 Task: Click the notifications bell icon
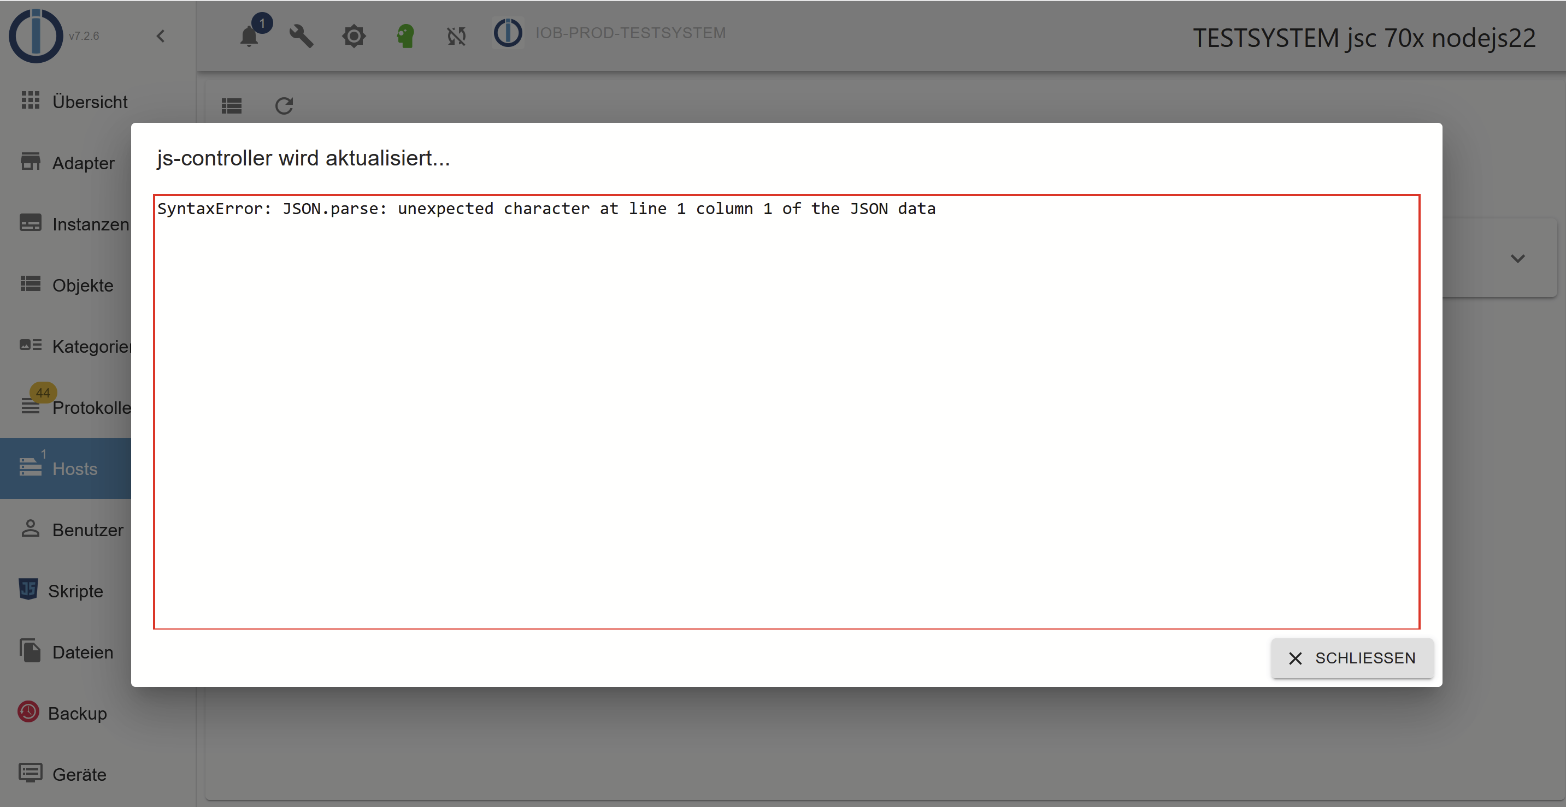coord(249,37)
